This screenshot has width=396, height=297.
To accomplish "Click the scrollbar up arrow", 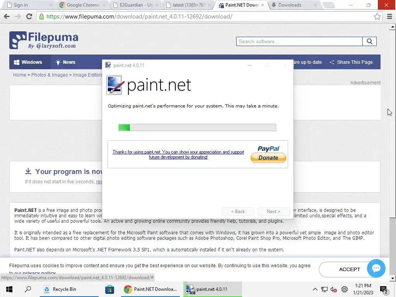I will 393,27.
